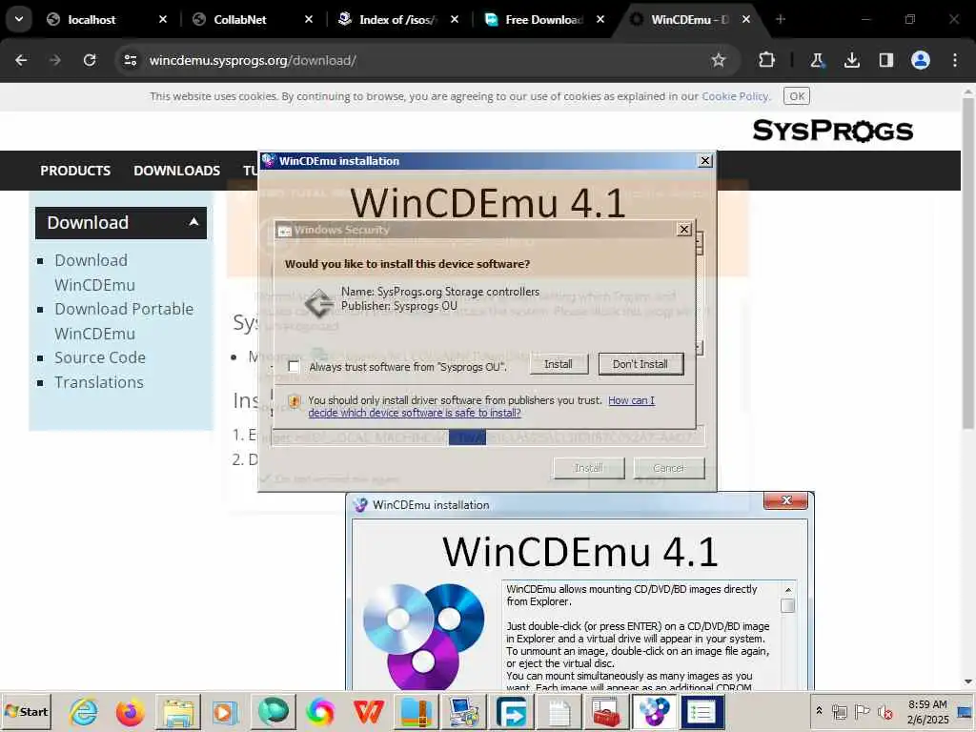The image size is (976, 732).
Task: Open the browser extensions puzzle icon
Action: tap(767, 60)
